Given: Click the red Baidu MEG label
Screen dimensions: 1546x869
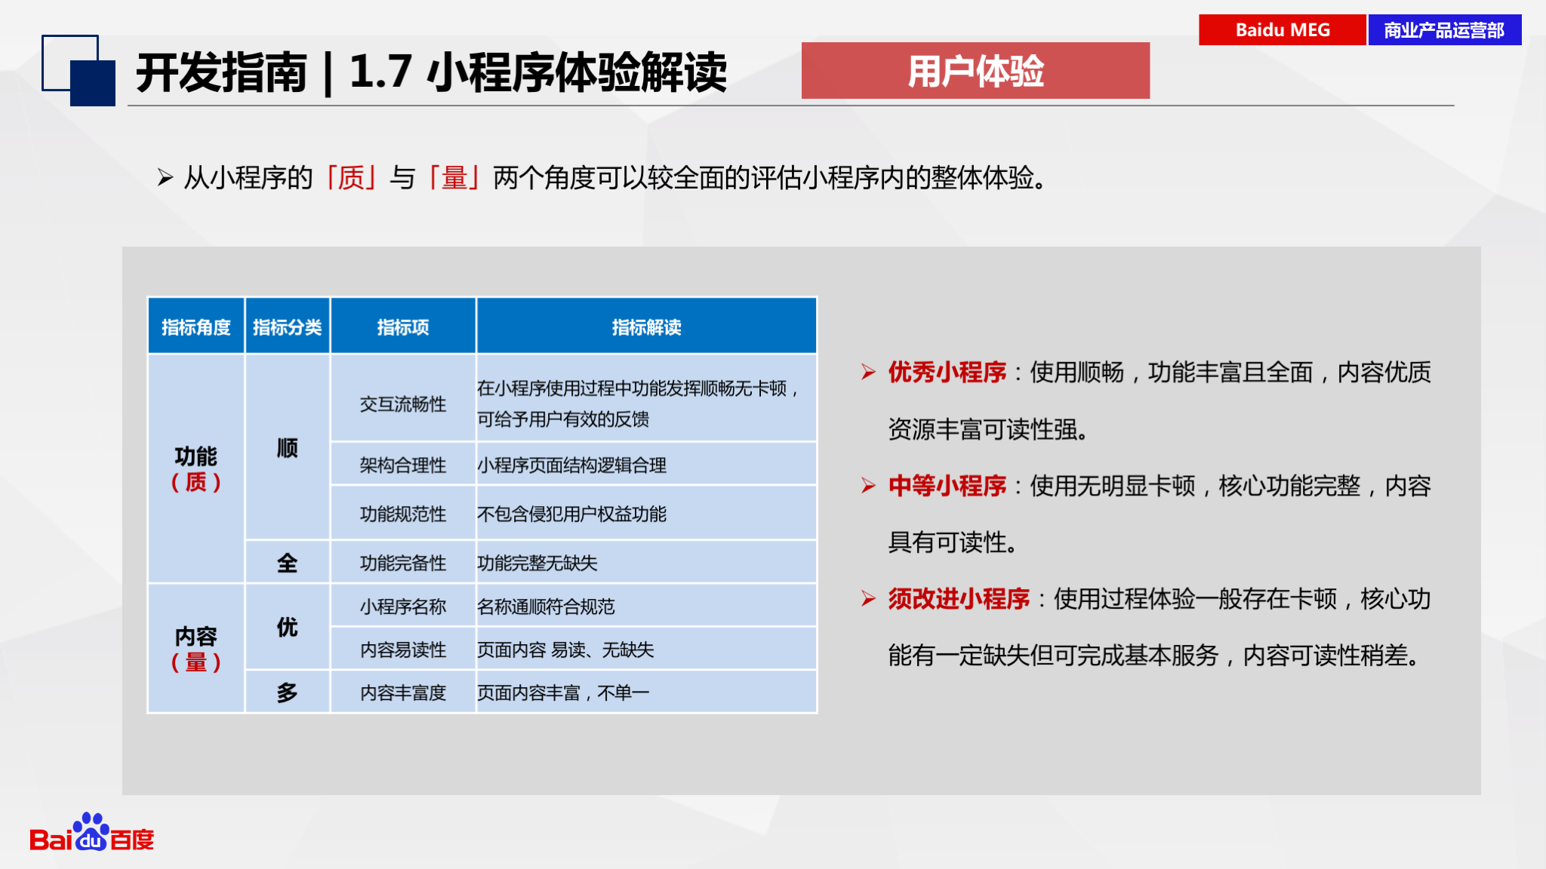Looking at the screenshot, I should tap(1282, 30).
